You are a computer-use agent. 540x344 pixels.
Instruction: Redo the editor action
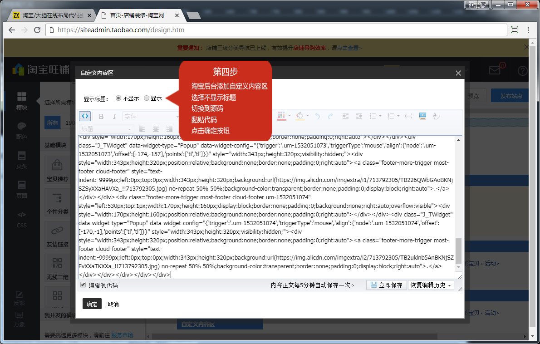click(331, 116)
